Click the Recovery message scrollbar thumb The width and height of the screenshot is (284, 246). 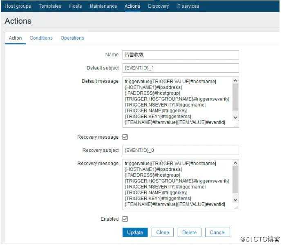(235, 180)
